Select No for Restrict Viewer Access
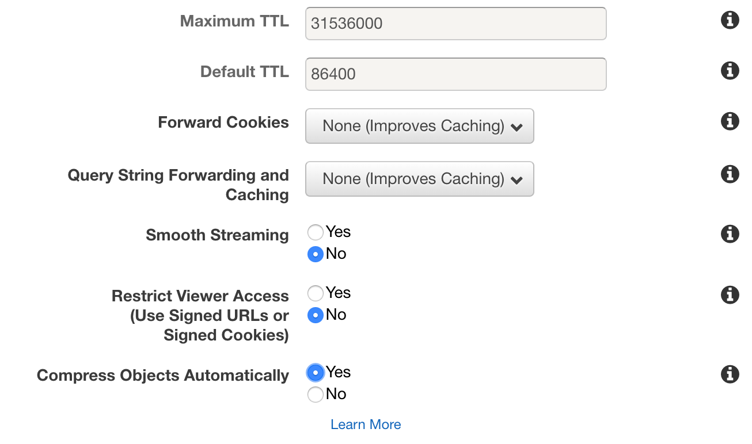The height and width of the screenshot is (444, 752). pyautogui.click(x=315, y=315)
